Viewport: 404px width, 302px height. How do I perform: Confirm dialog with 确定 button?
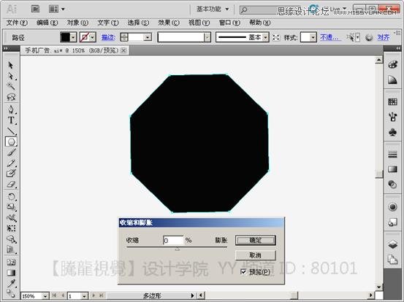256,240
